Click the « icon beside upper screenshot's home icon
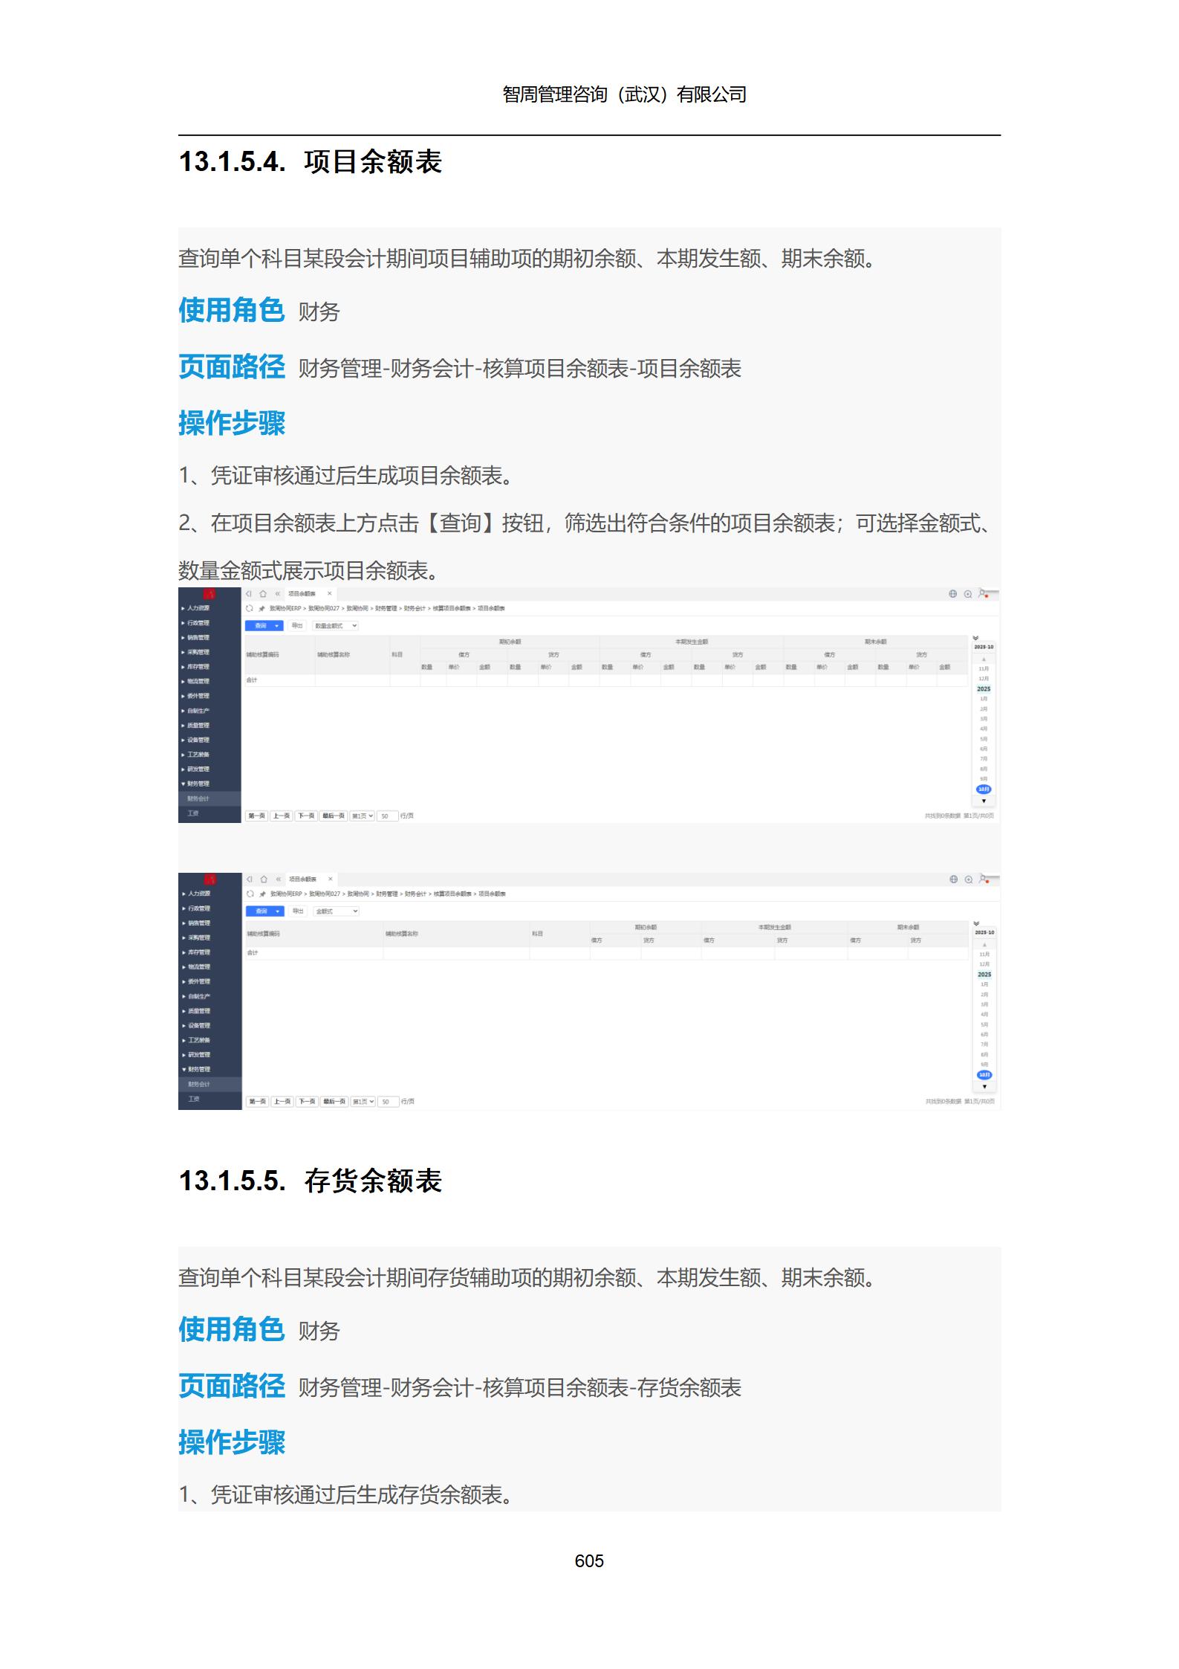Image resolution: width=1179 pixels, height=1669 pixels. 278,594
